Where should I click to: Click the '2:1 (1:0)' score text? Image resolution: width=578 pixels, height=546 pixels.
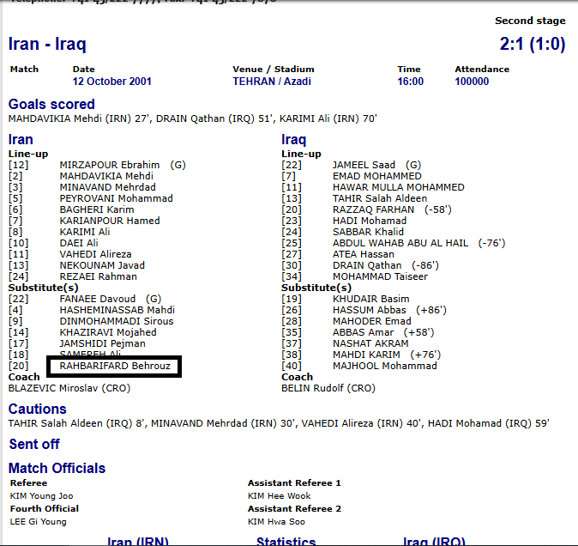pyautogui.click(x=533, y=44)
